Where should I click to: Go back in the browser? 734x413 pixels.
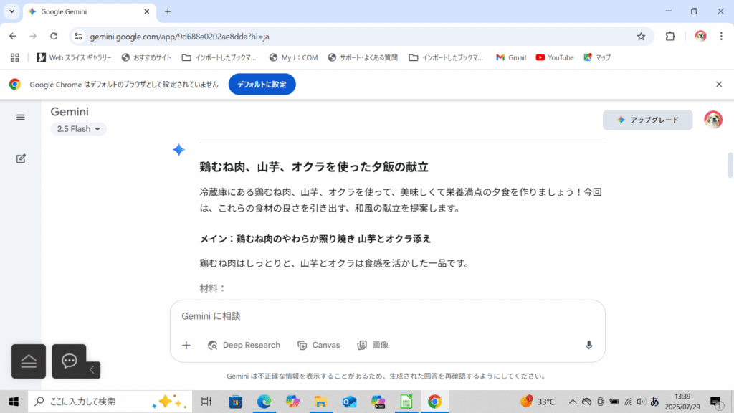(x=13, y=36)
